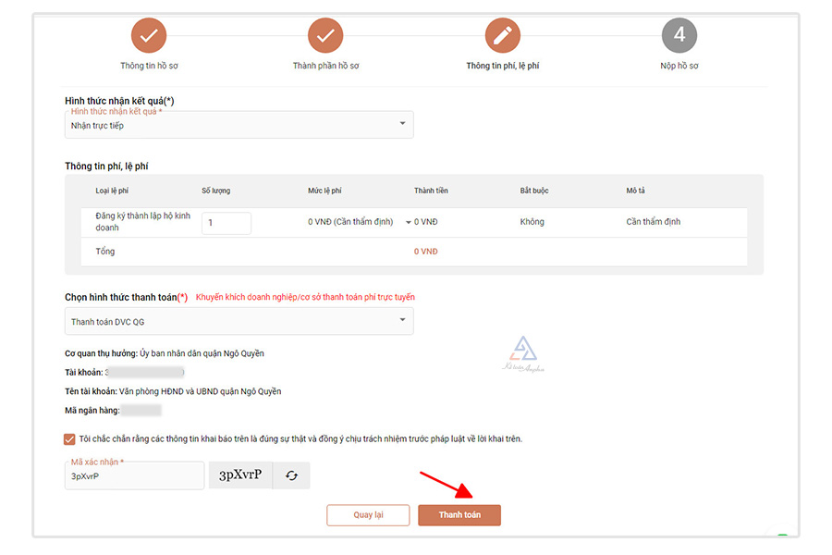Click the captcha image 3pXvrP
The image size is (832, 555).
point(239,475)
